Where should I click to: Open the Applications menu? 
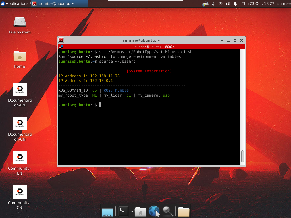[15, 4]
